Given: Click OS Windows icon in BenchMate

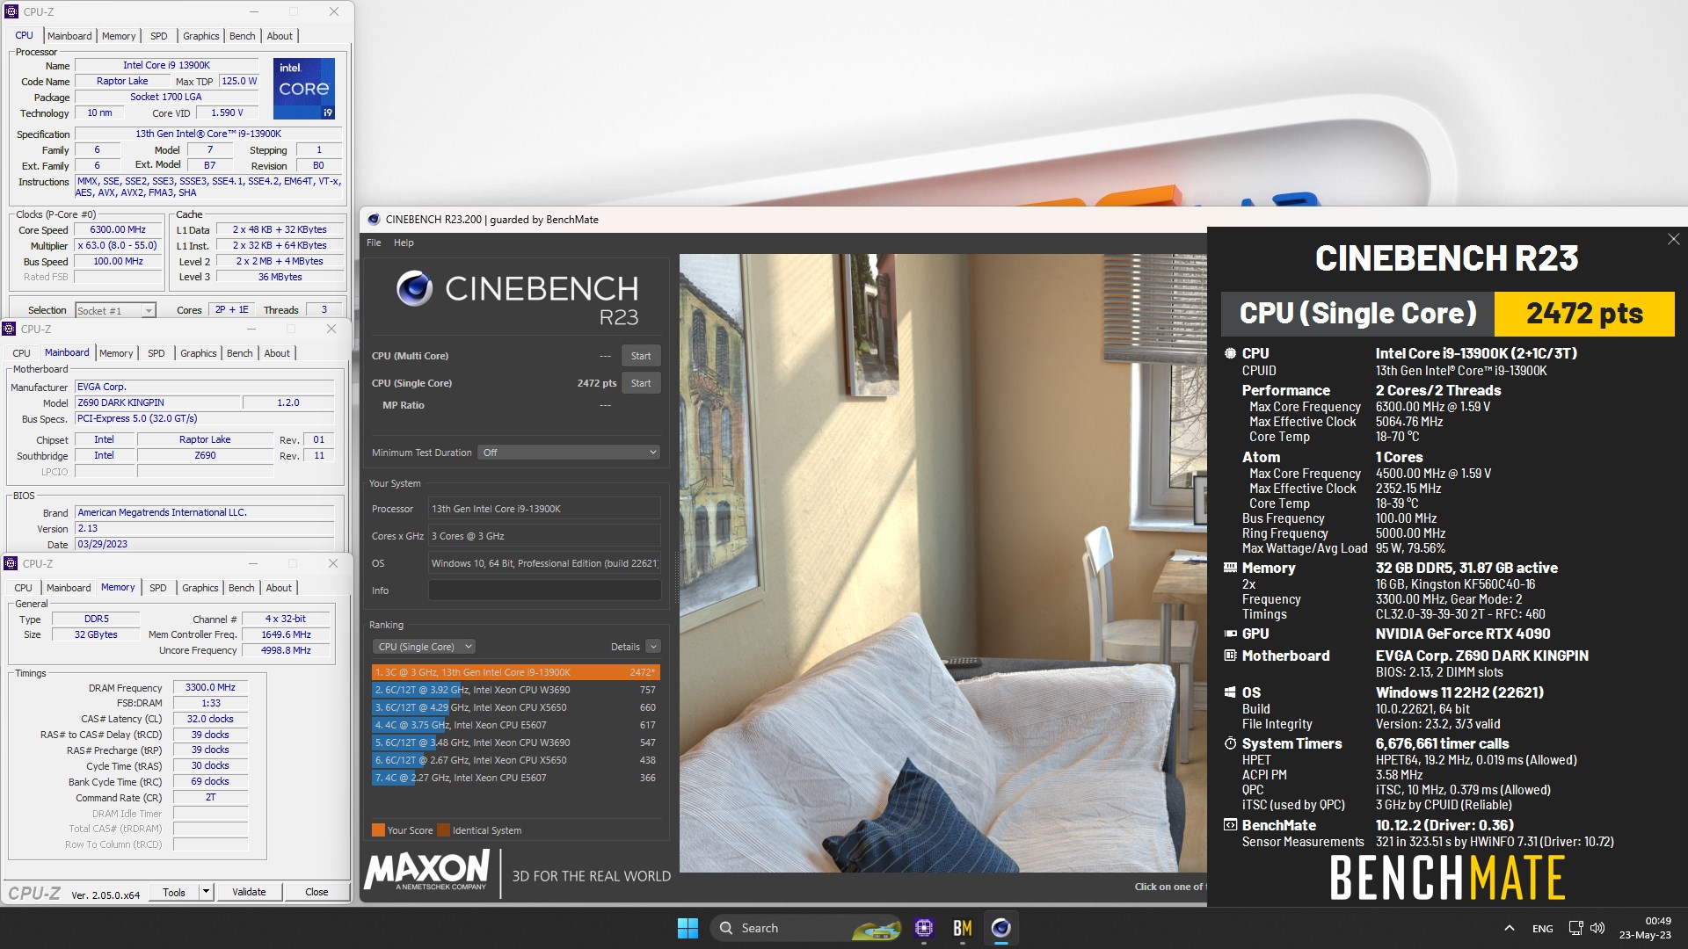Looking at the screenshot, I should click(1230, 692).
